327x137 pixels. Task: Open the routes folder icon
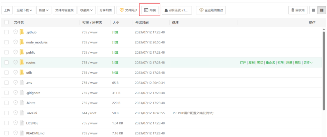point(22,62)
